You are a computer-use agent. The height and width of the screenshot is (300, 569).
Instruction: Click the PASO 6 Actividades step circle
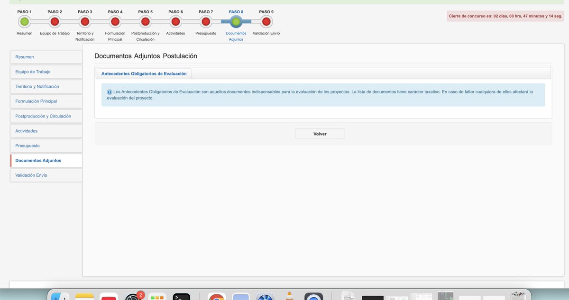pyautogui.click(x=175, y=21)
